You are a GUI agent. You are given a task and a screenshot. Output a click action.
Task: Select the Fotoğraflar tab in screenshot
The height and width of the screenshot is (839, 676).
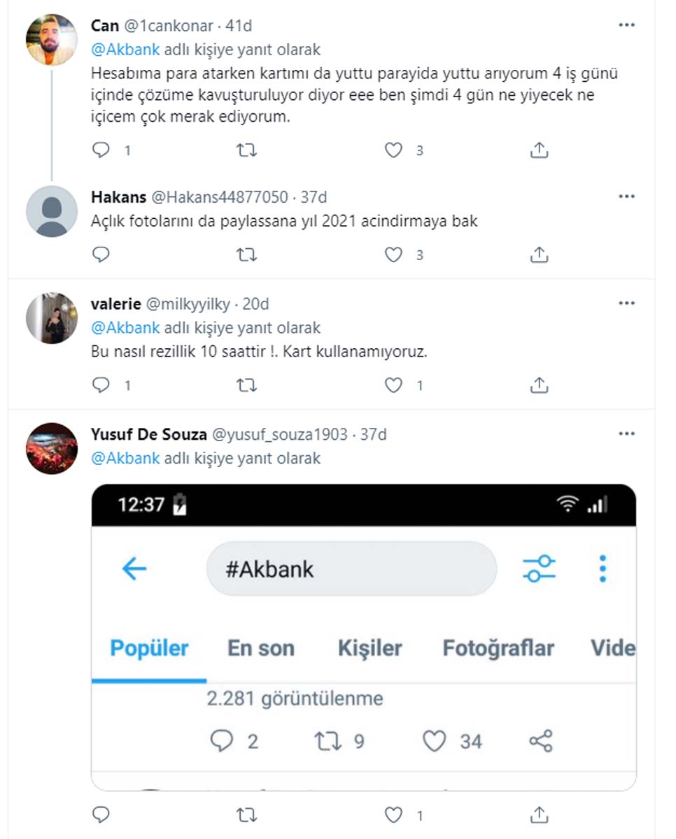pos(498,648)
